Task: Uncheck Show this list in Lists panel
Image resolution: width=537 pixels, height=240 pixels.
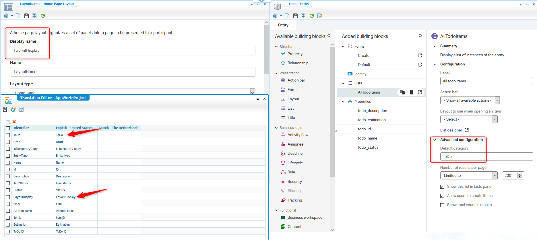Action: pyautogui.click(x=442, y=187)
